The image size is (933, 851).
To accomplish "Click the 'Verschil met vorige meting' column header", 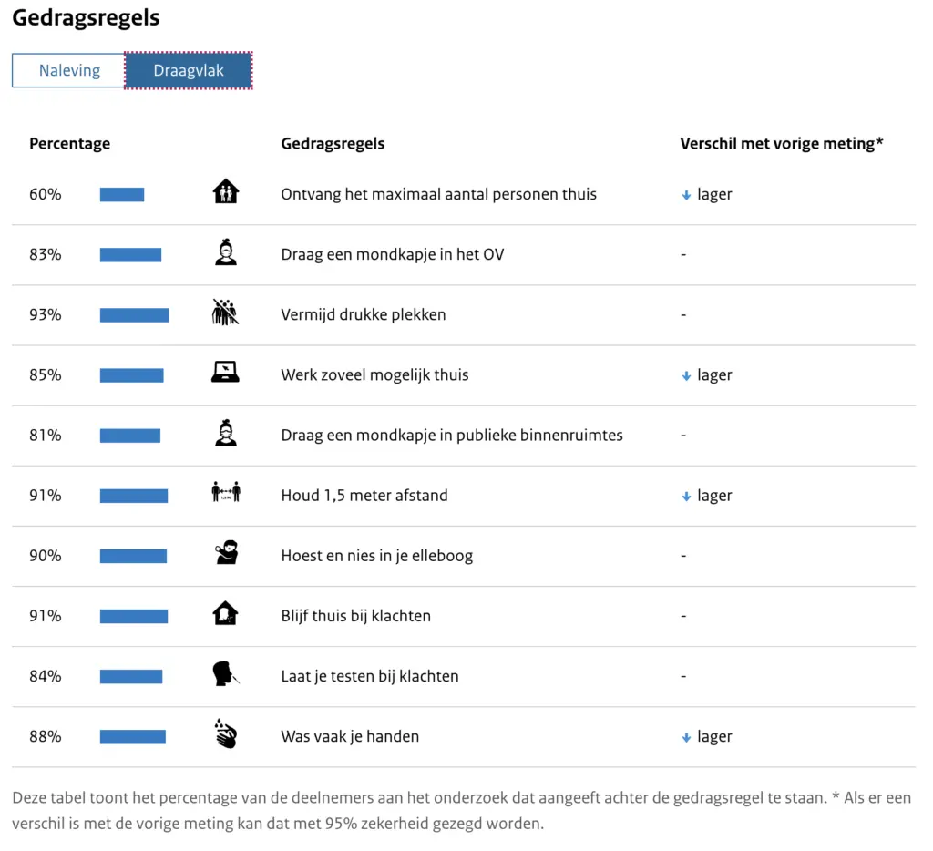I will 782,144.
